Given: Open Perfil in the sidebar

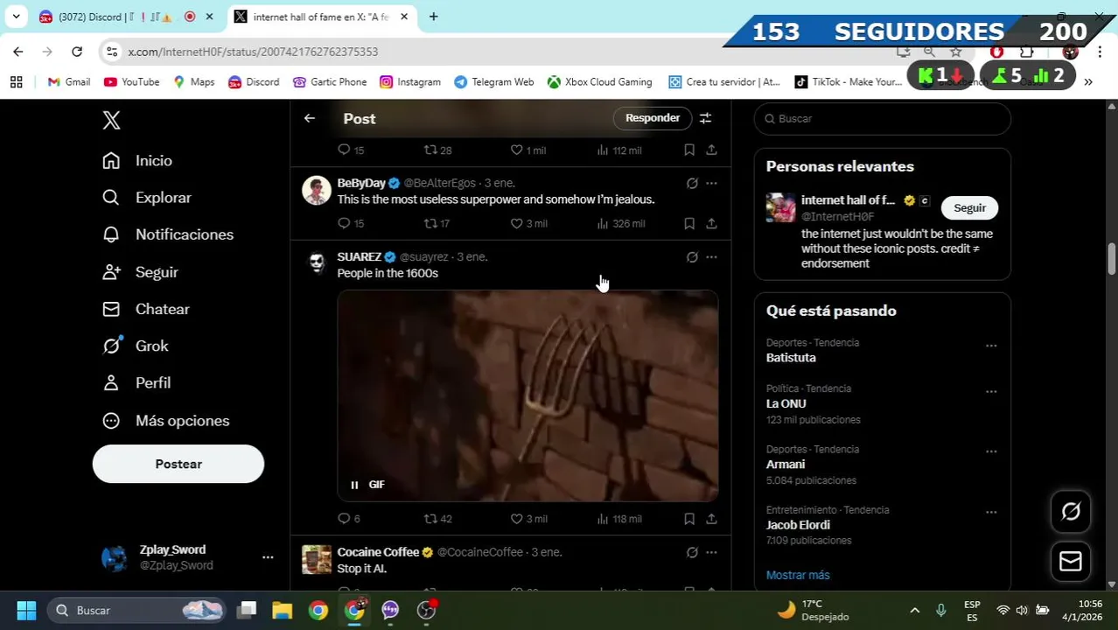Looking at the screenshot, I should 136,383.
